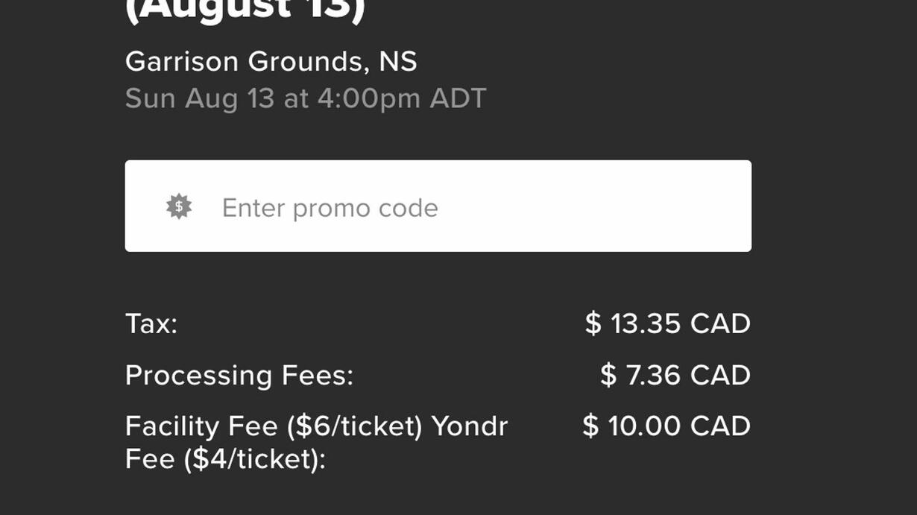The width and height of the screenshot is (917, 515).
Task: Click the white promo code box right side
Action: click(x=671, y=206)
